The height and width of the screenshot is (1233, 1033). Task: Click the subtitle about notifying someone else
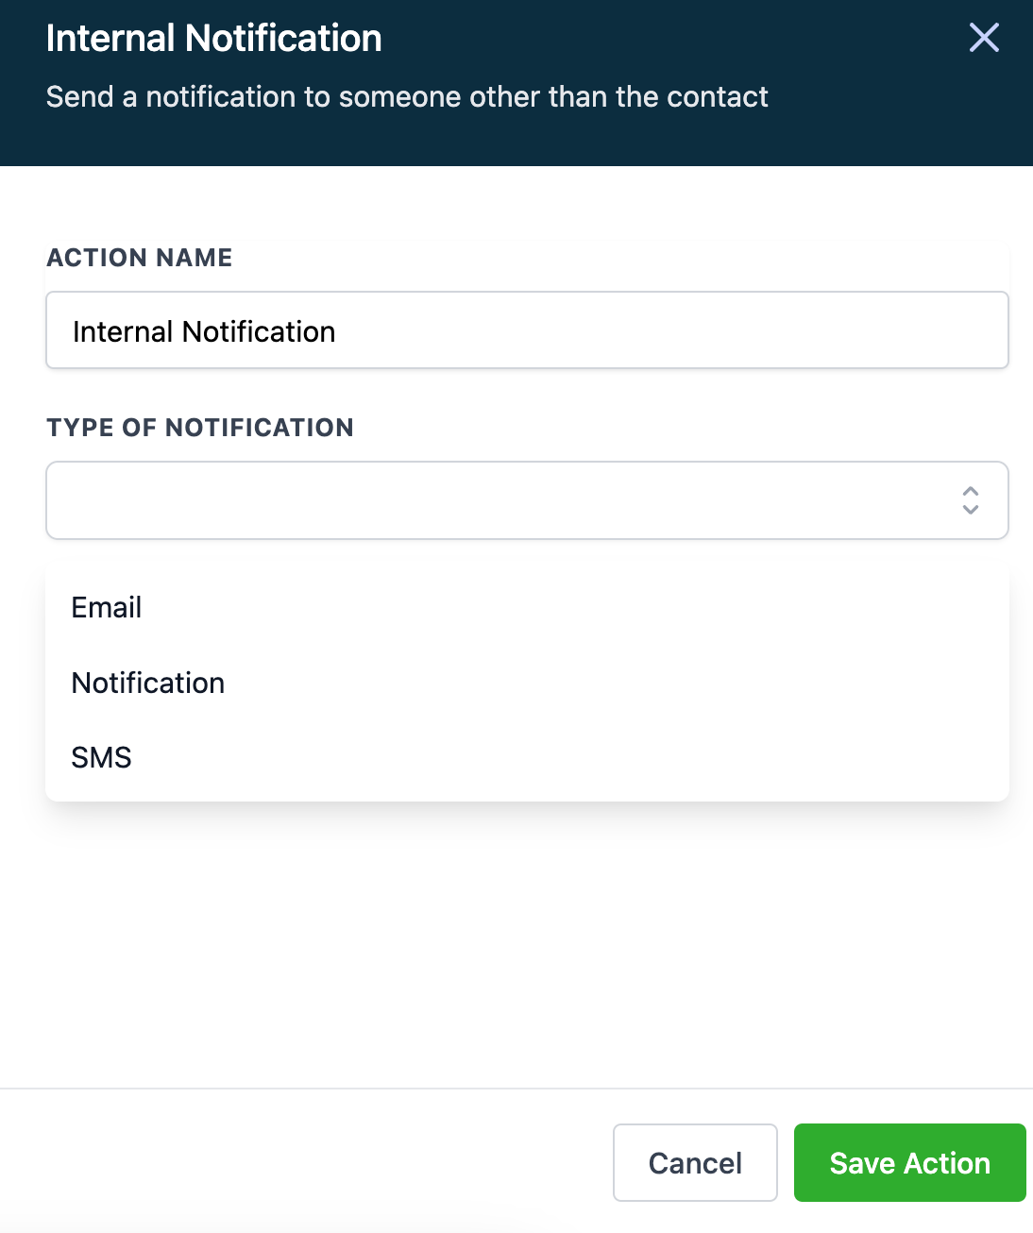point(407,96)
